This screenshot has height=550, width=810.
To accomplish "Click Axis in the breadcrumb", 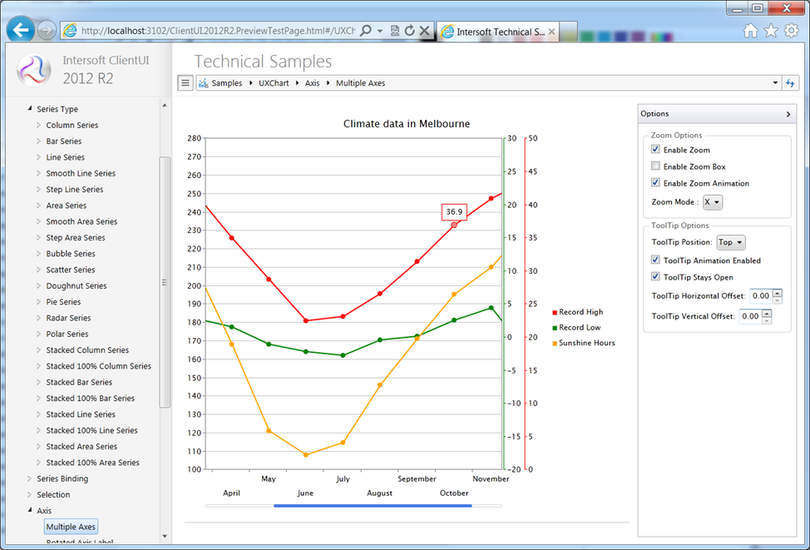I will (x=312, y=83).
